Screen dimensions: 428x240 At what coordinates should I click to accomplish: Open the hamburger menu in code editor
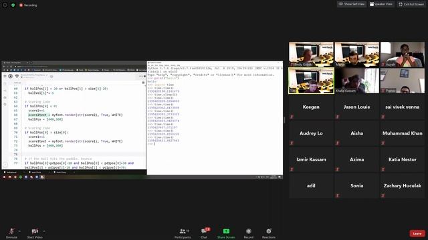point(5,76)
